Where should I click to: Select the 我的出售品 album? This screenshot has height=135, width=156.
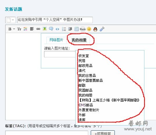87,76
